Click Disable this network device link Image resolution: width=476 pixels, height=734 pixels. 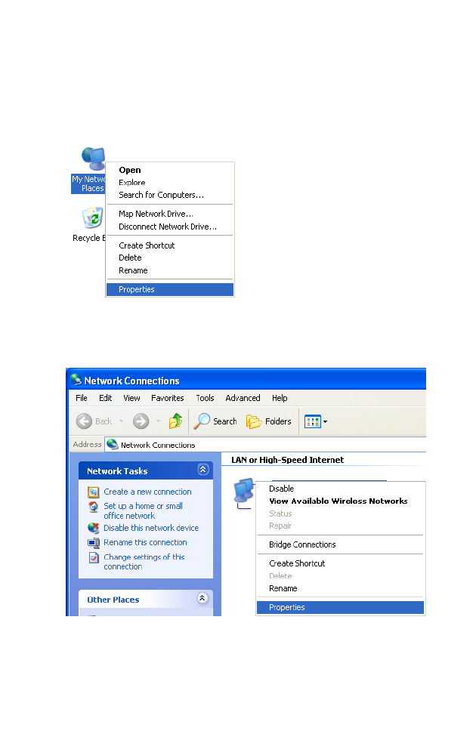(x=151, y=528)
